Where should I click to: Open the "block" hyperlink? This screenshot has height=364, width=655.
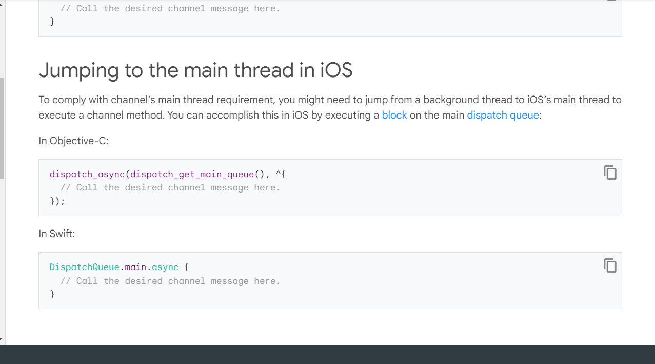tap(394, 115)
